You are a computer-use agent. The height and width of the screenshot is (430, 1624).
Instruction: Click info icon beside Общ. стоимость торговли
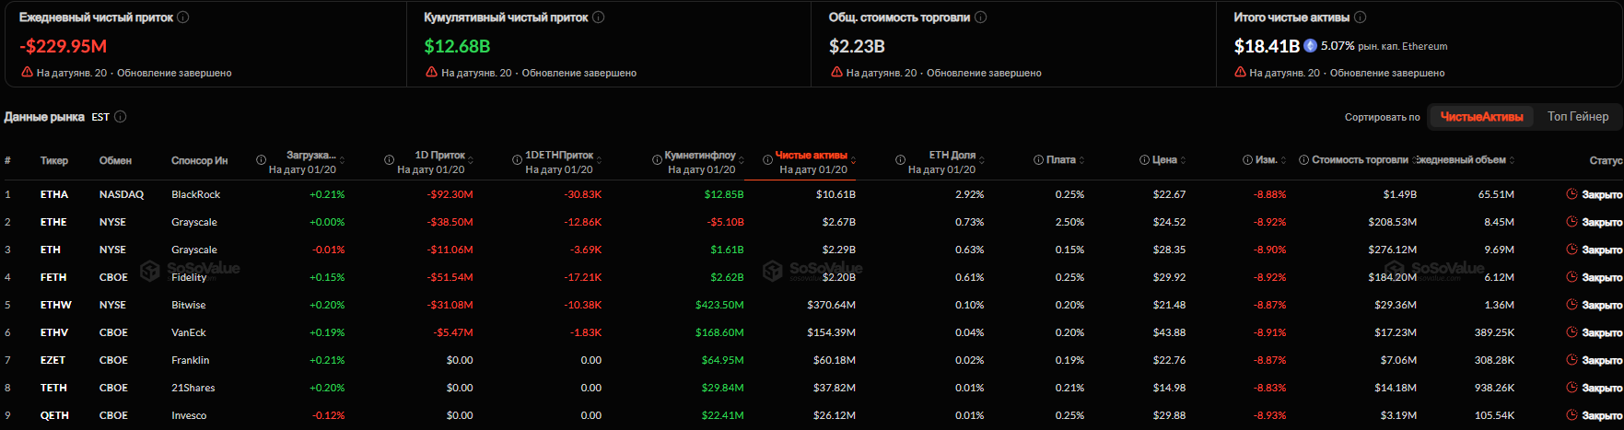pyautogui.click(x=981, y=17)
